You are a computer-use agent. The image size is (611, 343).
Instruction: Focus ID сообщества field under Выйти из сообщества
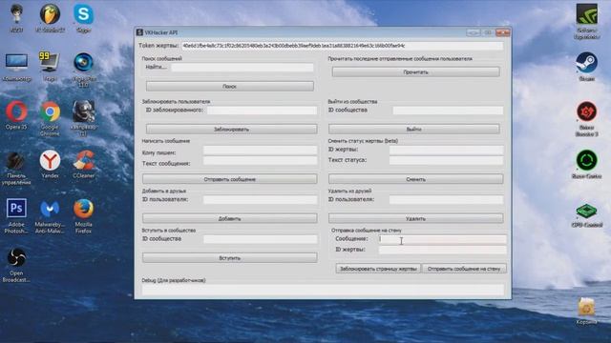(448, 111)
